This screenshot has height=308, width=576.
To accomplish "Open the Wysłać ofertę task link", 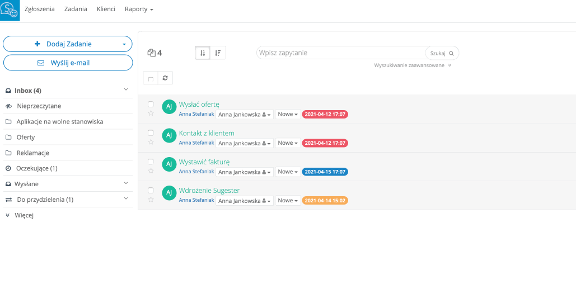I will tap(199, 105).
